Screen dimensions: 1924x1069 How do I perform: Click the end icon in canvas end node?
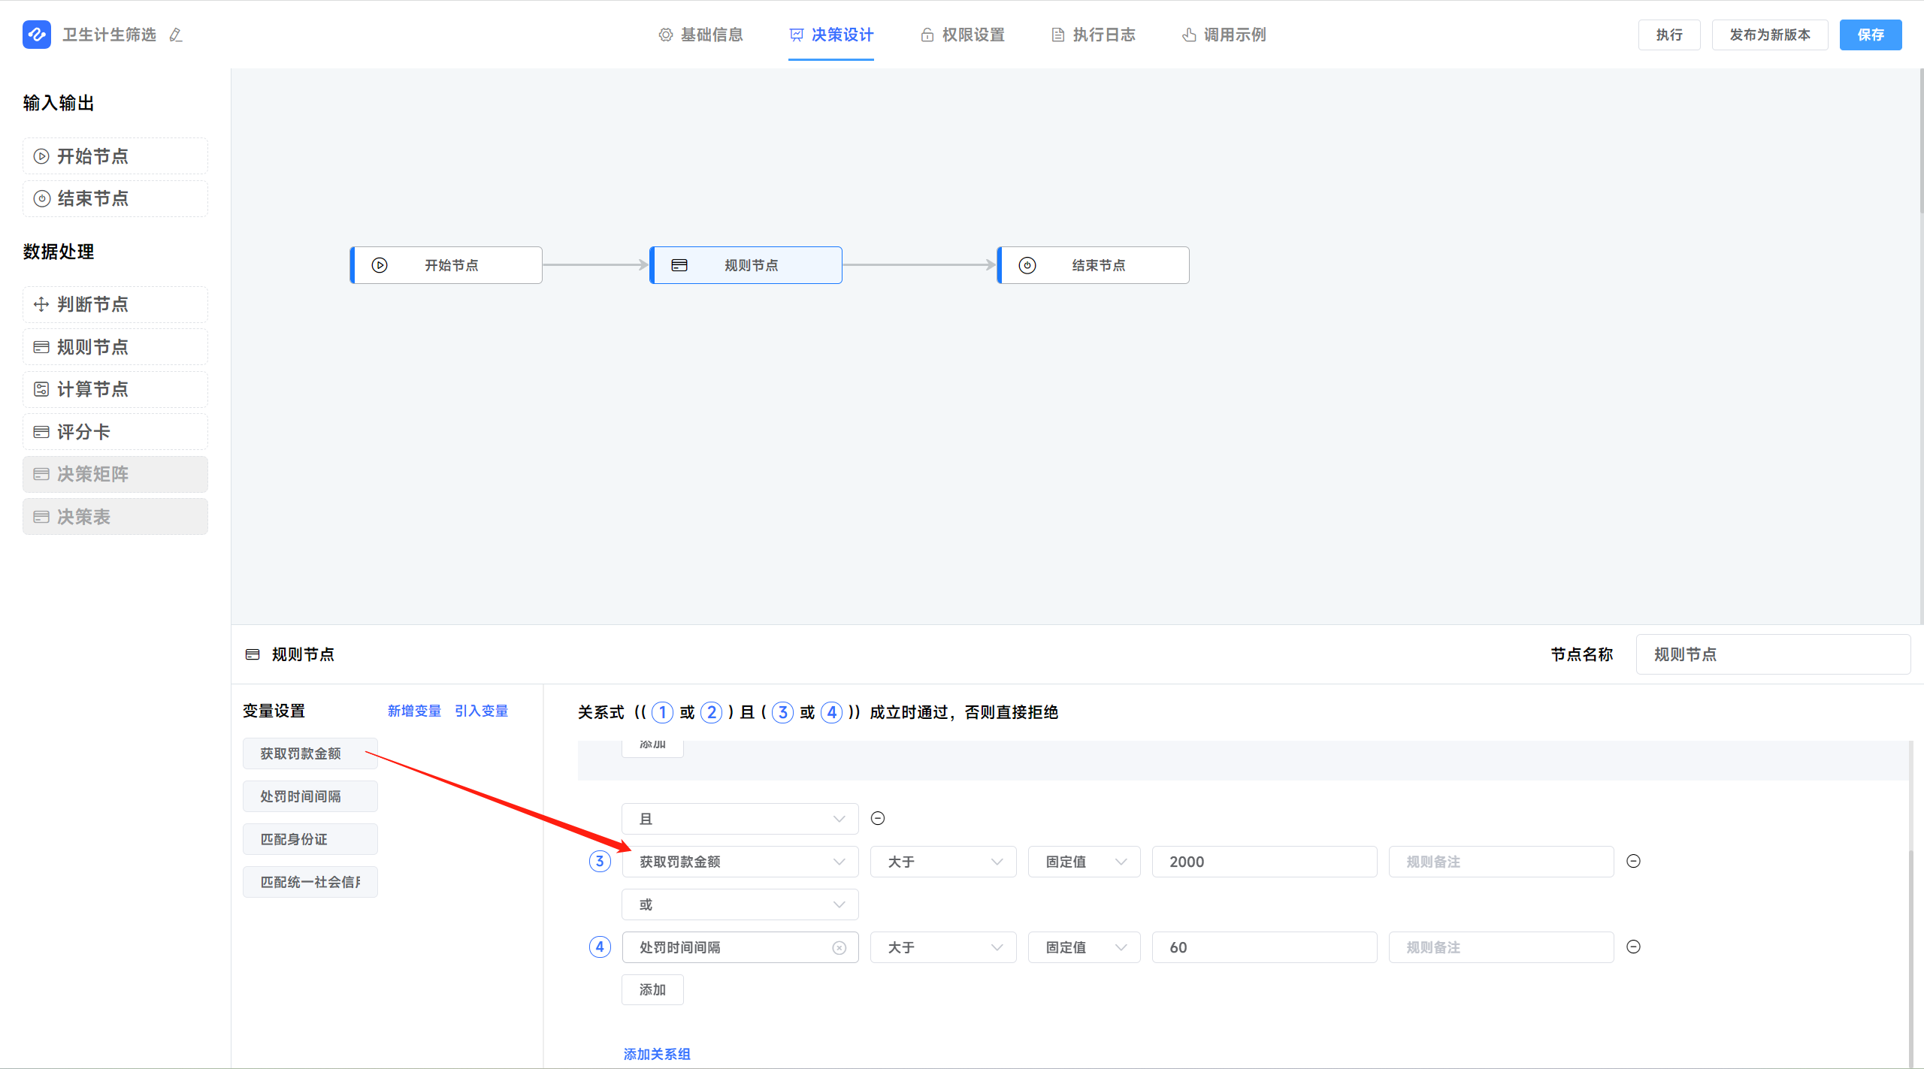pyautogui.click(x=1027, y=265)
